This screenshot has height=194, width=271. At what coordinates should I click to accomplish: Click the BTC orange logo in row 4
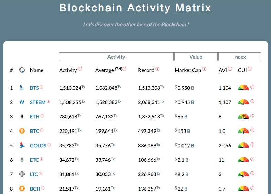click(22, 131)
